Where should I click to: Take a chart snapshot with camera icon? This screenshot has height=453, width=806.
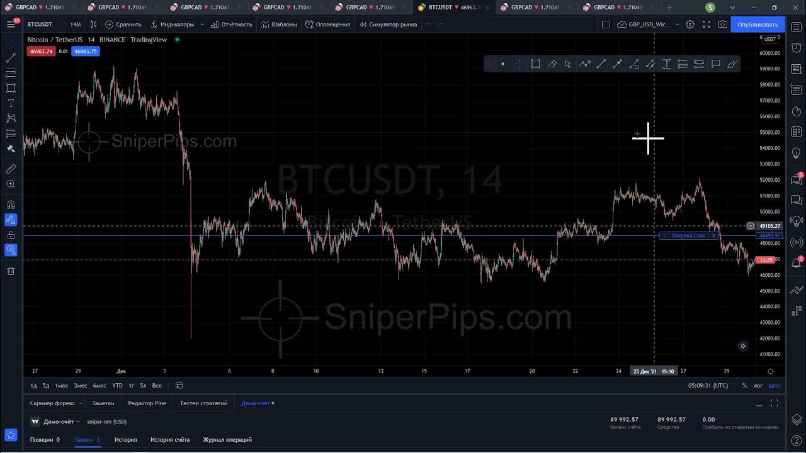[x=723, y=25]
